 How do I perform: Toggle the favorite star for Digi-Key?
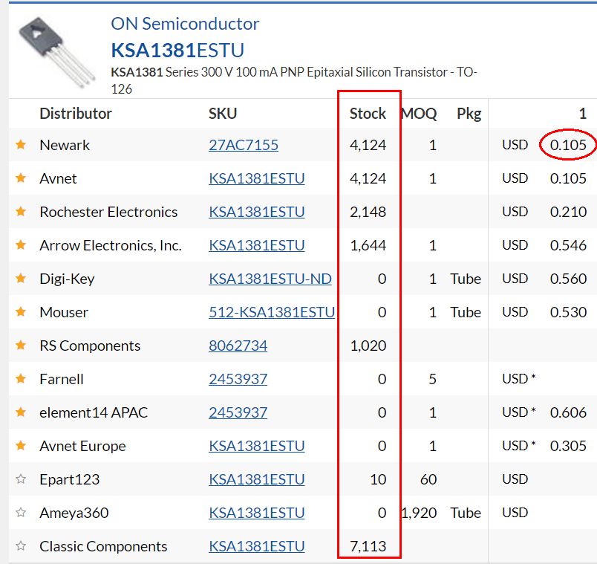tap(21, 279)
